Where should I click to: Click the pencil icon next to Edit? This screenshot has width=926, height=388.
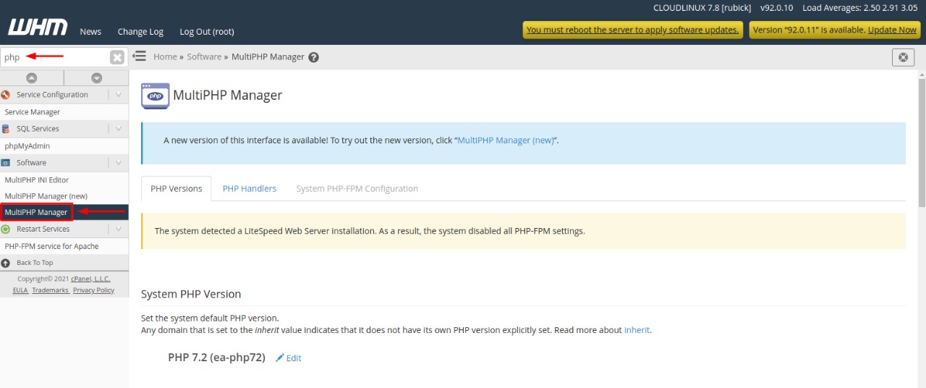[x=280, y=358]
